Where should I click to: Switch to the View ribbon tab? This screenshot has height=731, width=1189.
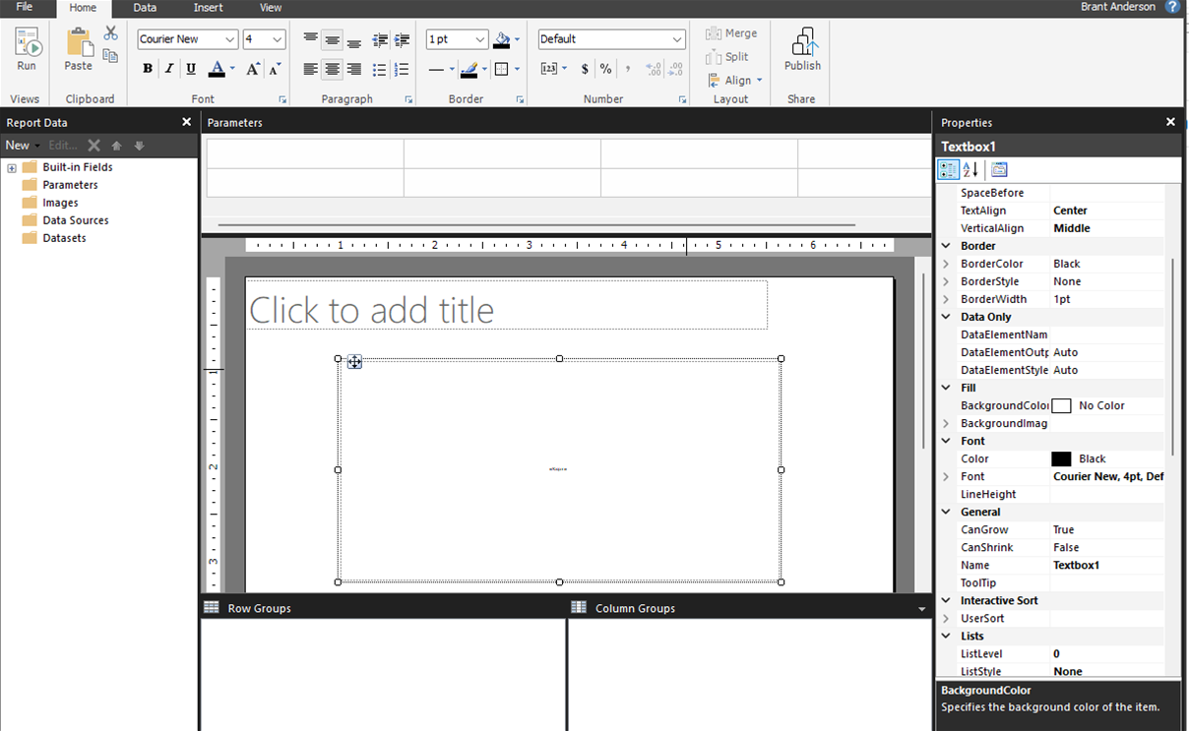(x=271, y=8)
